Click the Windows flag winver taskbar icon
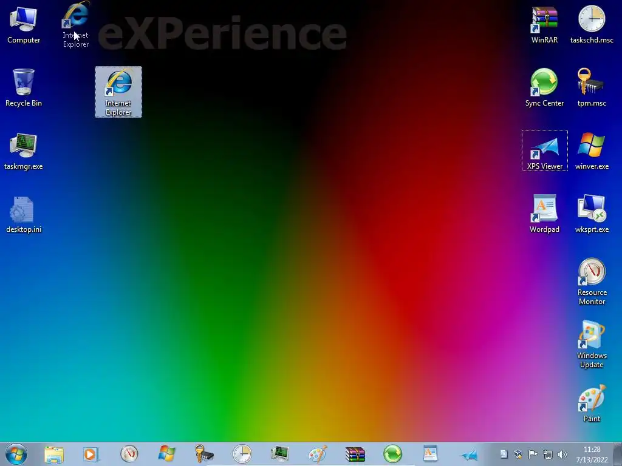Viewport: 622px width, 466px height. click(x=166, y=454)
